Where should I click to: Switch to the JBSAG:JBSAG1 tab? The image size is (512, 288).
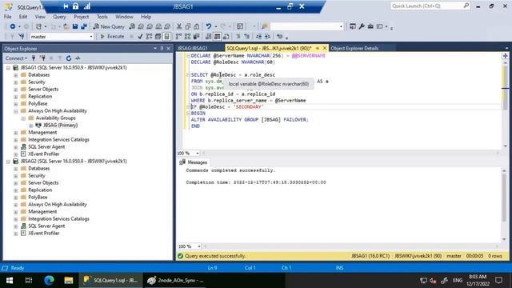click(x=193, y=48)
